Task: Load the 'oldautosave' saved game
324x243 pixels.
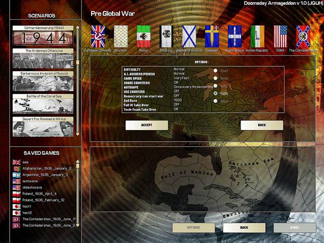Action: [x=32, y=188]
